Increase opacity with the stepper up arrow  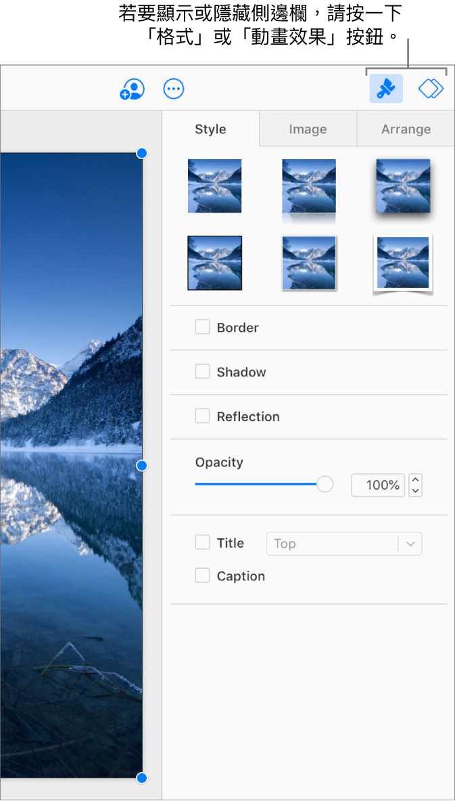pyautogui.click(x=416, y=479)
